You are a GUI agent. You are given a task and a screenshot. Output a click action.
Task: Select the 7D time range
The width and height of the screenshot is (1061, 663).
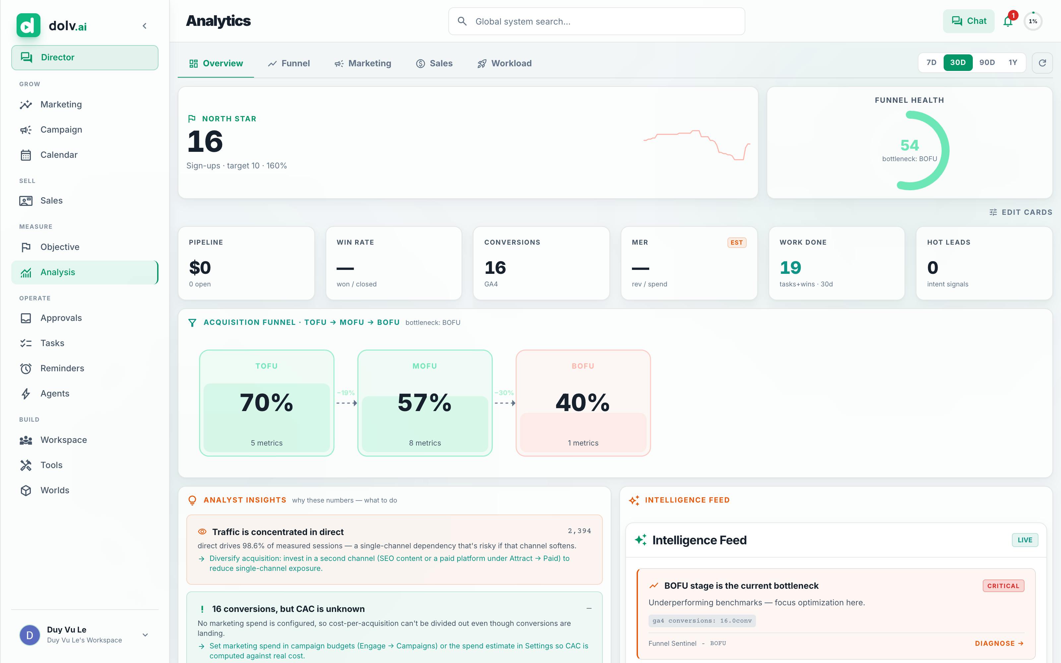click(x=931, y=63)
